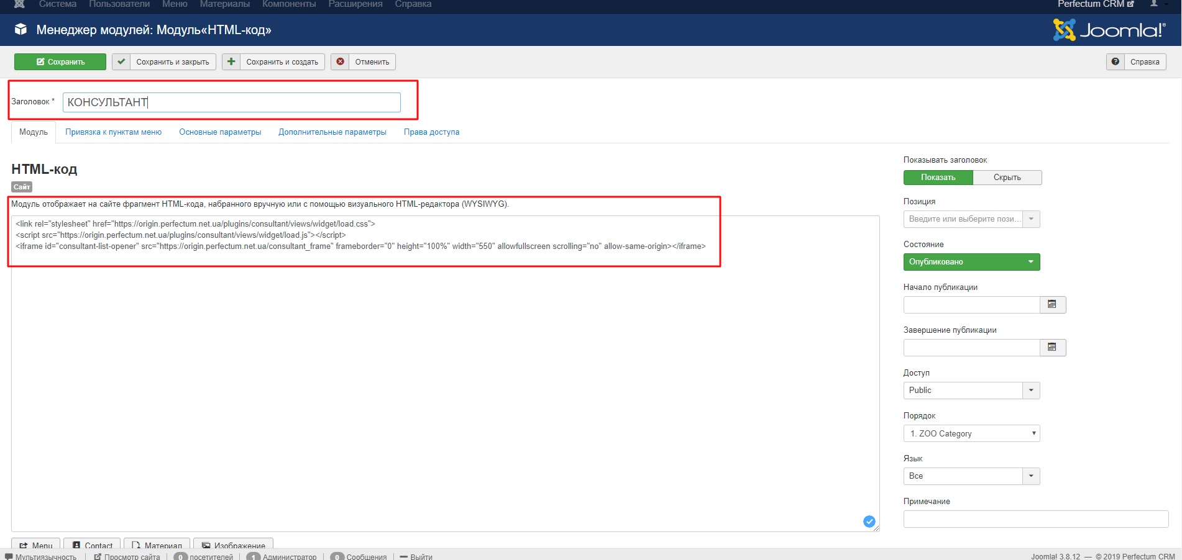Click the Начало публикации date field
Viewport: 1182px width, 560px height.
pos(971,305)
